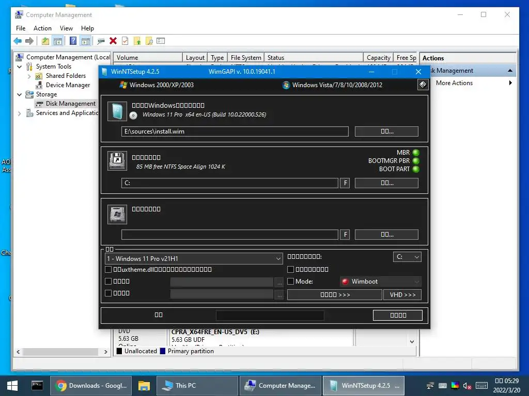Click the tweaks >>> button left of VHD
This screenshot has height=396, width=529.
pos(335,294)
